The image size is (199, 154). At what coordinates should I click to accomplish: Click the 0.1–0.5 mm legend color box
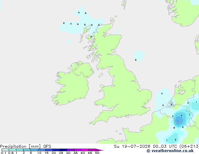(5, 150)
